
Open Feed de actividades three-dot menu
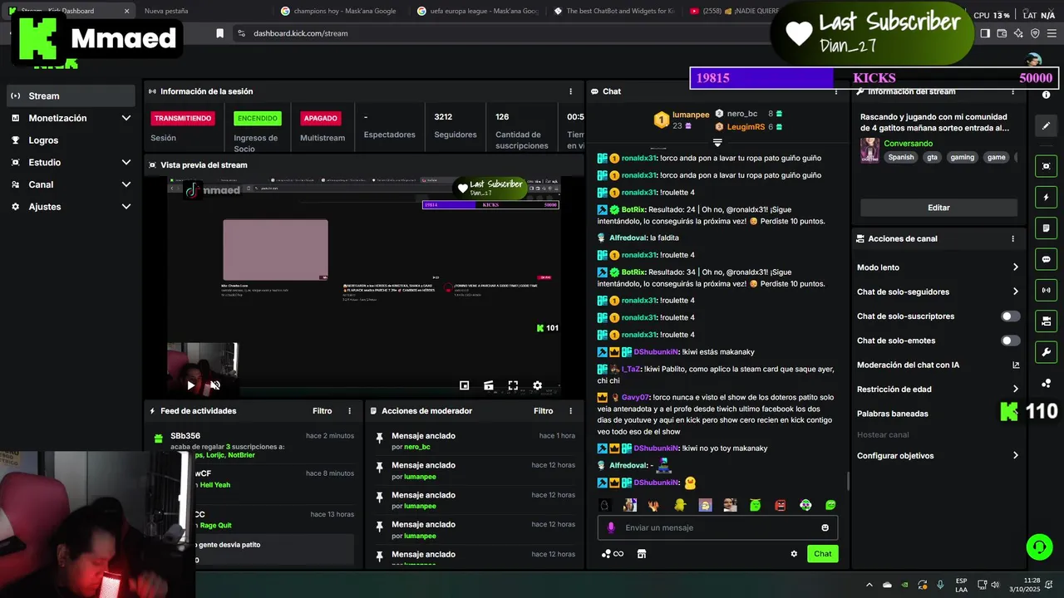pyautogui.click(x=349, y=411)
